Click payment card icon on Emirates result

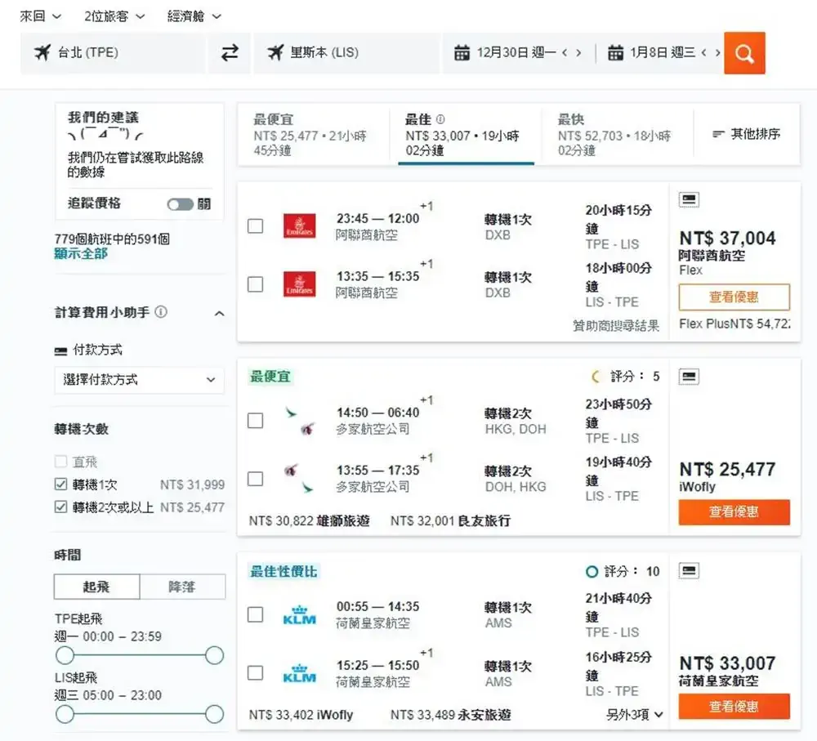point(689,199)
